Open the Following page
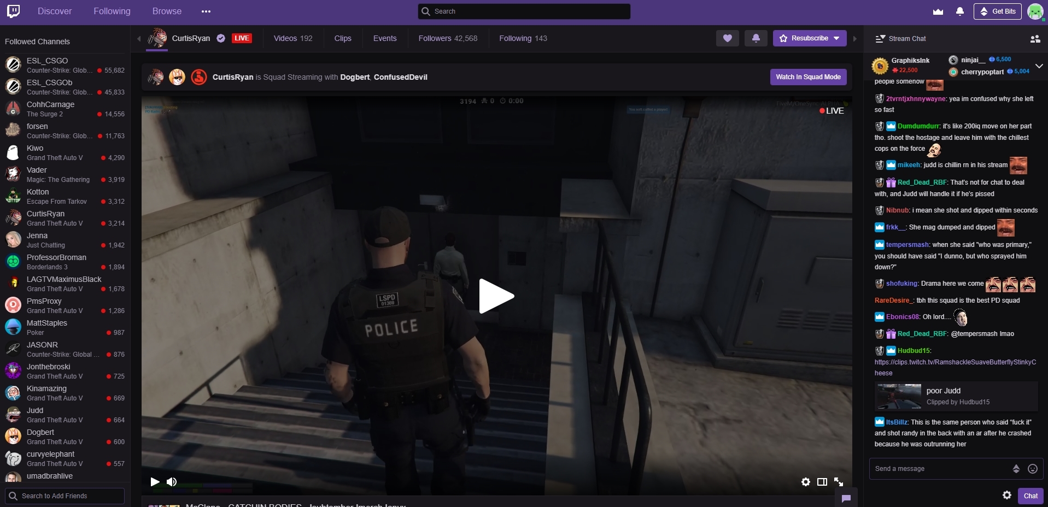The width and height of the screenshot is (1048, 507). pyautogui.click(x=112, y=11)
